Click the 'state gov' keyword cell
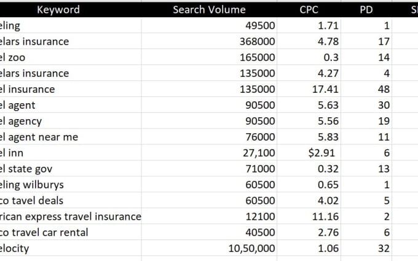This screenshot has width=418, height=261. tap(70, 169)
